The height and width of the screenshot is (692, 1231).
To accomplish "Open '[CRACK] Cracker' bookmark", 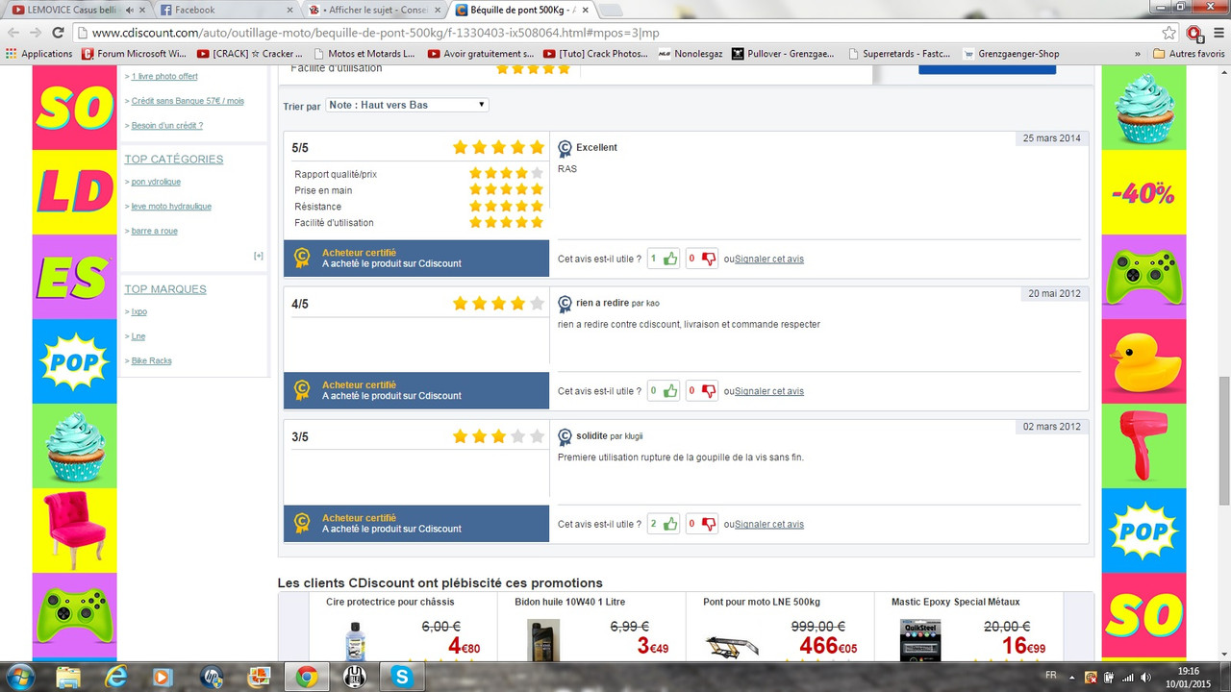I will (x=250, y=54).
